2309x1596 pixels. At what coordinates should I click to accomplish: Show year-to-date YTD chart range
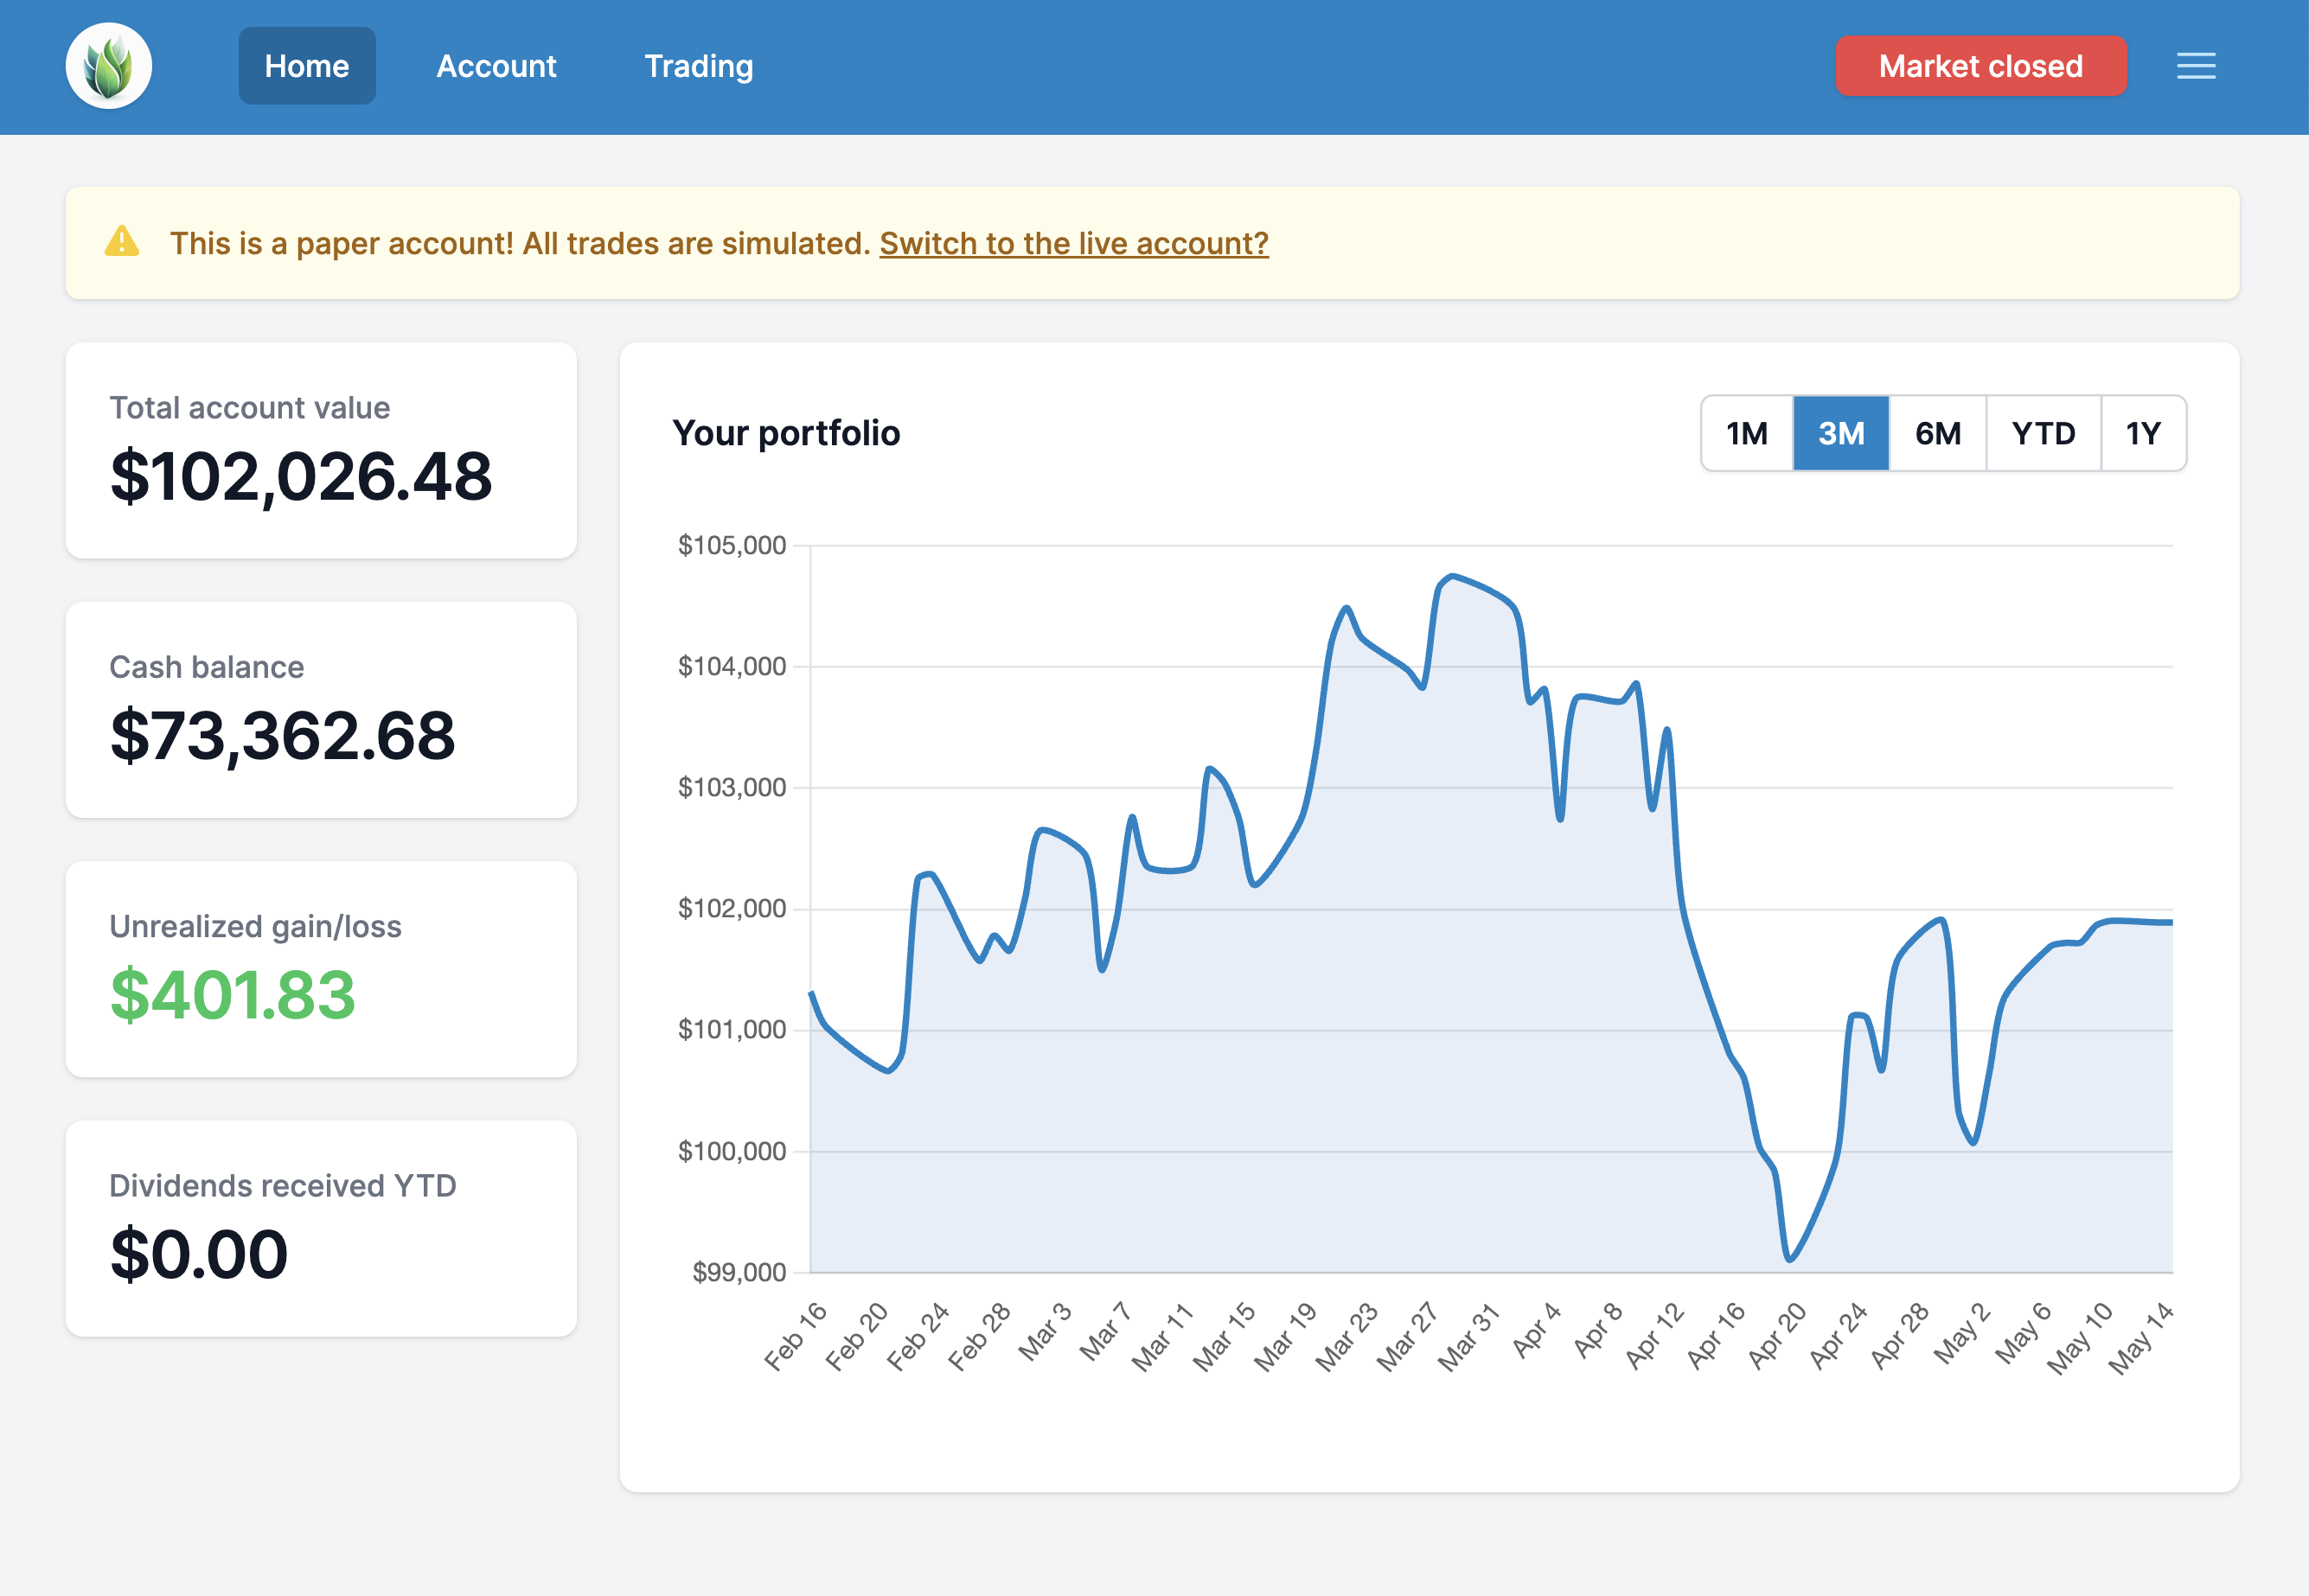coord(2043,433)
